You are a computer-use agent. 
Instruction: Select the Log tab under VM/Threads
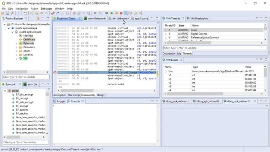179,54
